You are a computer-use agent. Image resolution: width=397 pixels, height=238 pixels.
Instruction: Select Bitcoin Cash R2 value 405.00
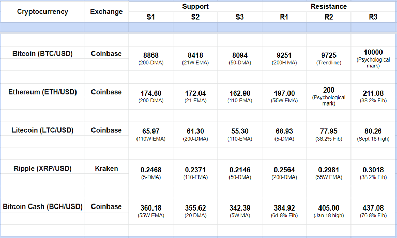tap(329, 208)
